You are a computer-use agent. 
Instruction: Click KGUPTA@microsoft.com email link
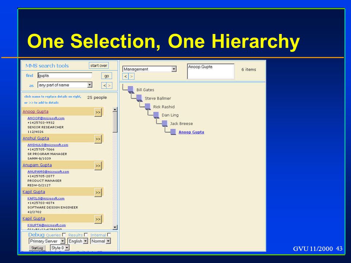coord(46,225)
